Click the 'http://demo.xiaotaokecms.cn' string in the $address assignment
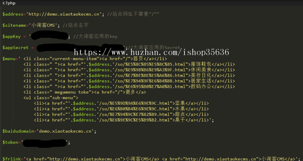303x161 pixels. pos(65,14)
